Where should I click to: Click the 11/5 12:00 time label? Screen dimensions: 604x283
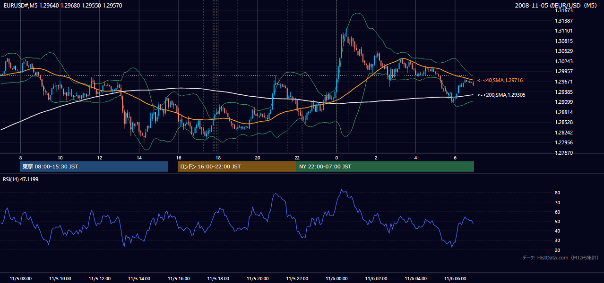99,279
